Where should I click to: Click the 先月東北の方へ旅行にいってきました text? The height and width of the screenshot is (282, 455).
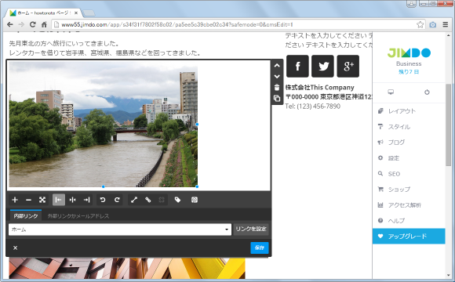tap(64, 43)
